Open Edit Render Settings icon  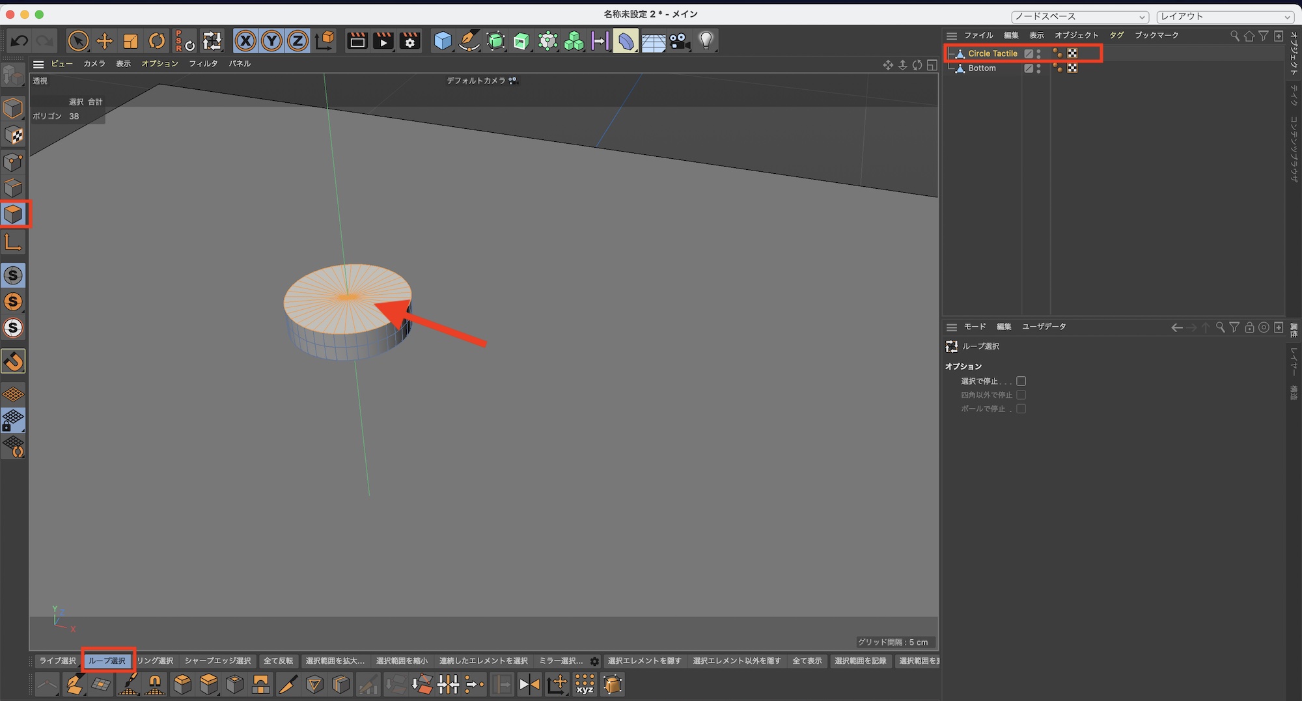coord(409,41)
